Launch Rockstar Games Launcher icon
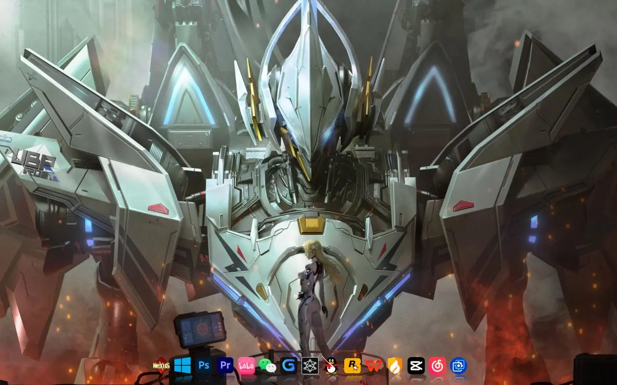The height and width of the screenshot is (385, 617). (x=352, y=366)
